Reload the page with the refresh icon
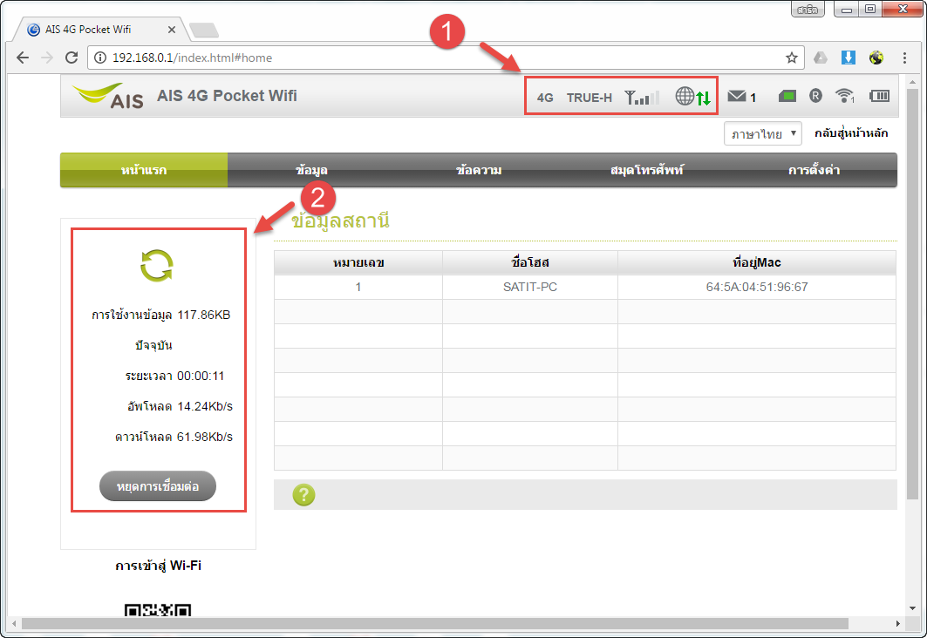 click(x=72, y=58)
